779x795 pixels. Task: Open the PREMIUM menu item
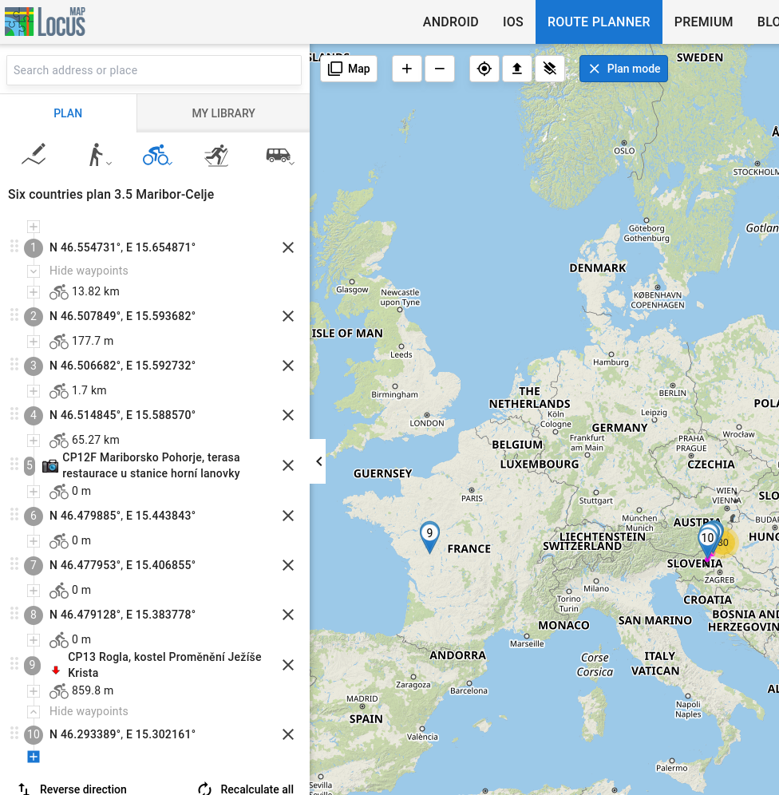click(703, 22)
